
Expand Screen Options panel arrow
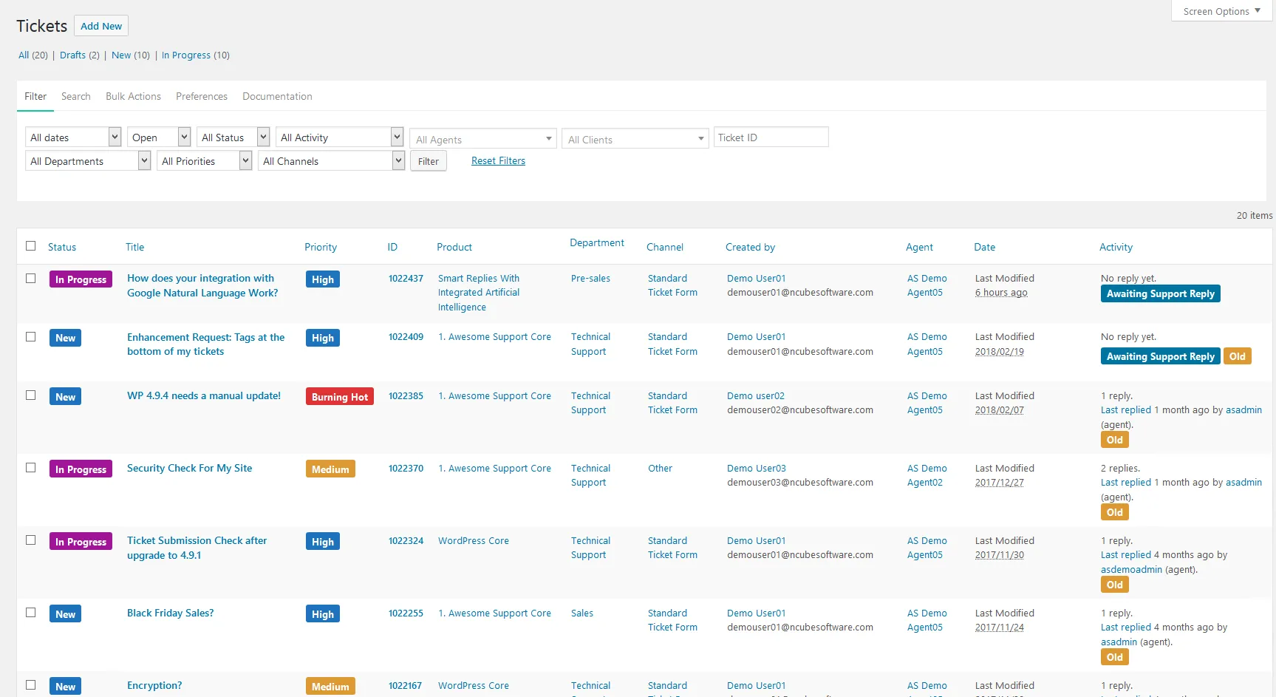[1258, 11]
